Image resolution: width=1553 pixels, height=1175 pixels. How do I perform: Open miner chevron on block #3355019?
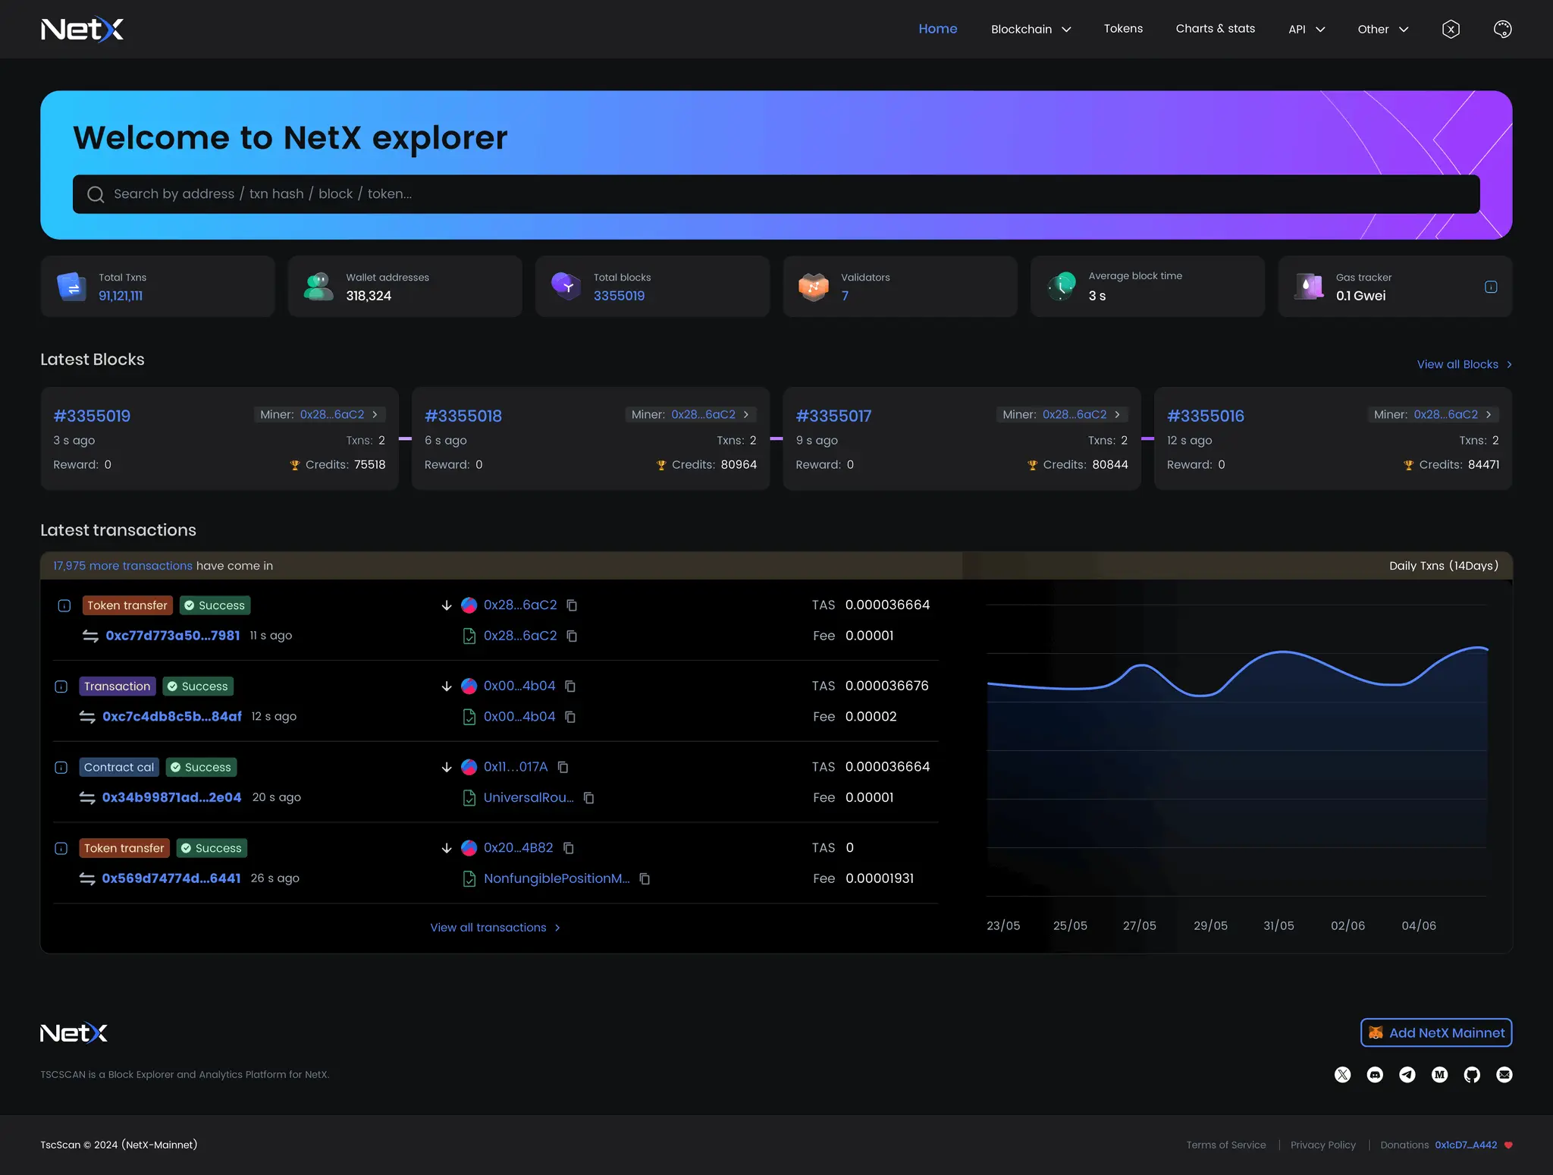pyautogui.click(x=375, y=414)
